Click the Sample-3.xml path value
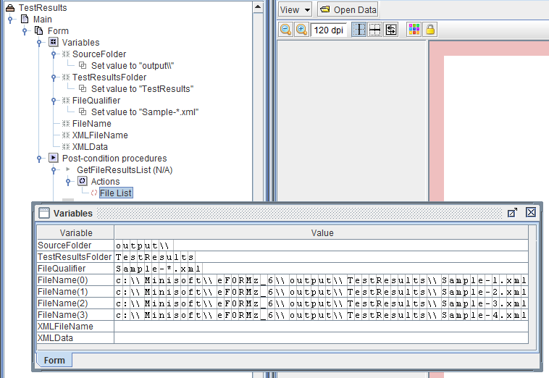Screen dimensions: 549x378 321,303
